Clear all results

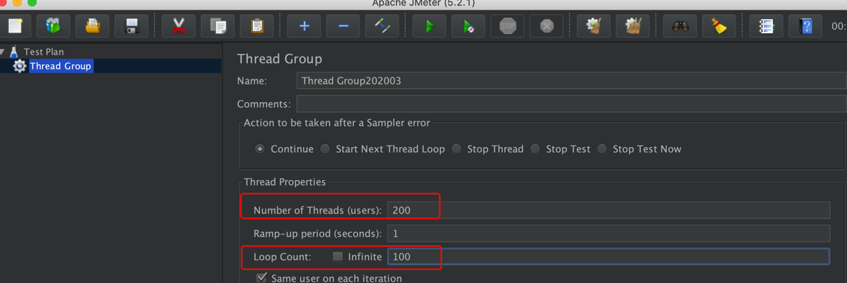click(x=633, y=26)
